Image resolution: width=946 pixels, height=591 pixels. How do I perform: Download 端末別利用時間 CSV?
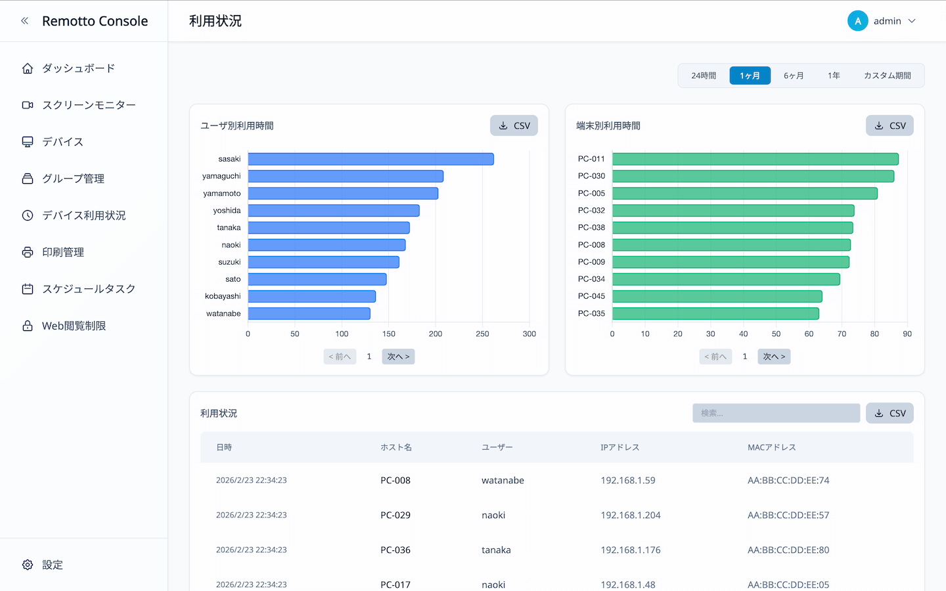(890, 125)
